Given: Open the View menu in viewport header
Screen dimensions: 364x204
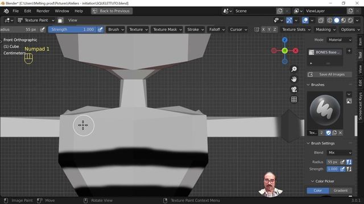Looking at the screenshot, I should (73, 20).
